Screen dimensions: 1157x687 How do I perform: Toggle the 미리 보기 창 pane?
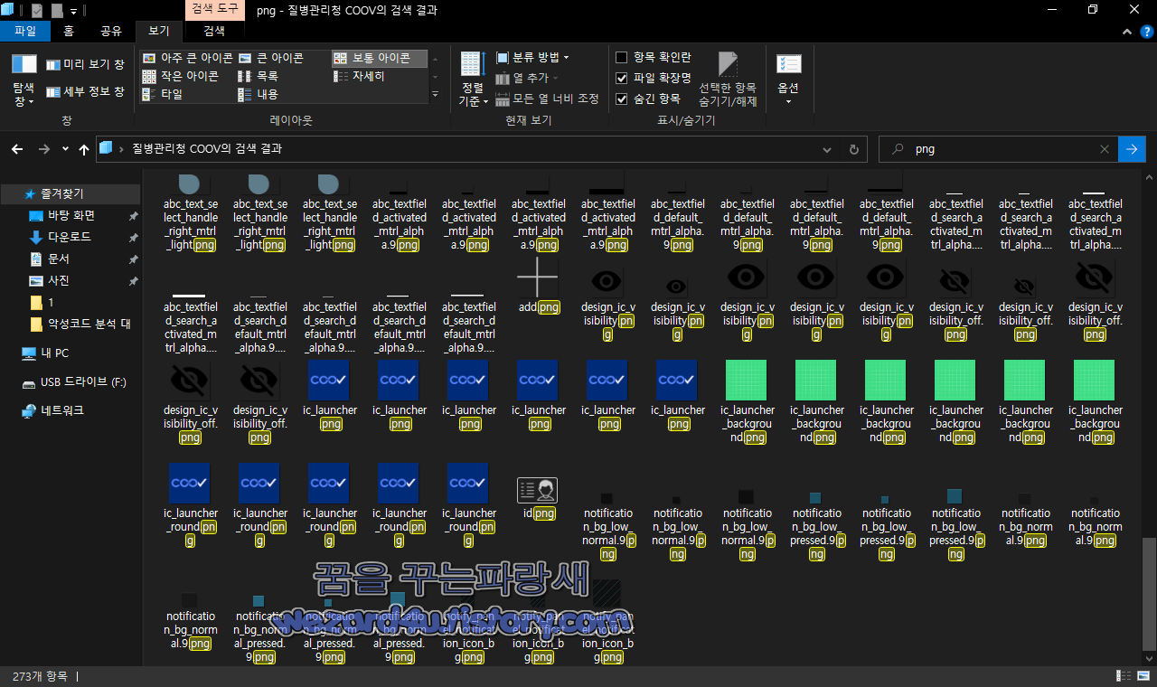pyautogui.click(x=85, y=65)
